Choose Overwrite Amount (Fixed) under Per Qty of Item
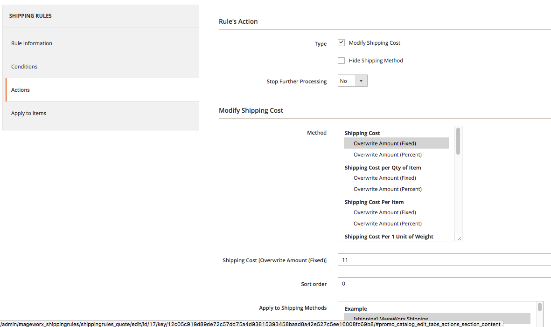 click(x=384, y=178)
